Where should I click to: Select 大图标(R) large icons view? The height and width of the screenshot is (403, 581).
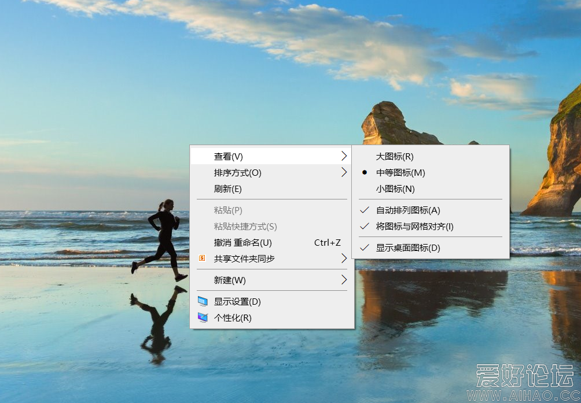pyautogui.click(x=395, y=156)
